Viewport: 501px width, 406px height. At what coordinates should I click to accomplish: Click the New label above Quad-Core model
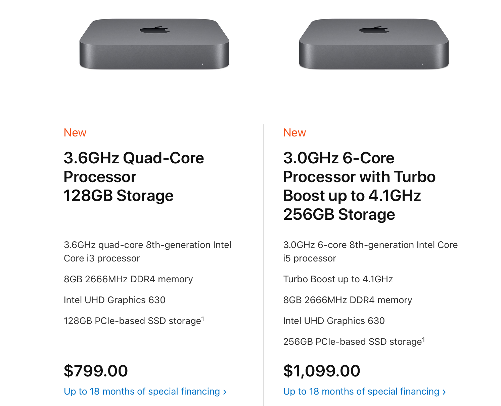point(75,133)
